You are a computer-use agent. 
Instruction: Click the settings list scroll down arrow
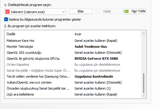coord(144,96)
